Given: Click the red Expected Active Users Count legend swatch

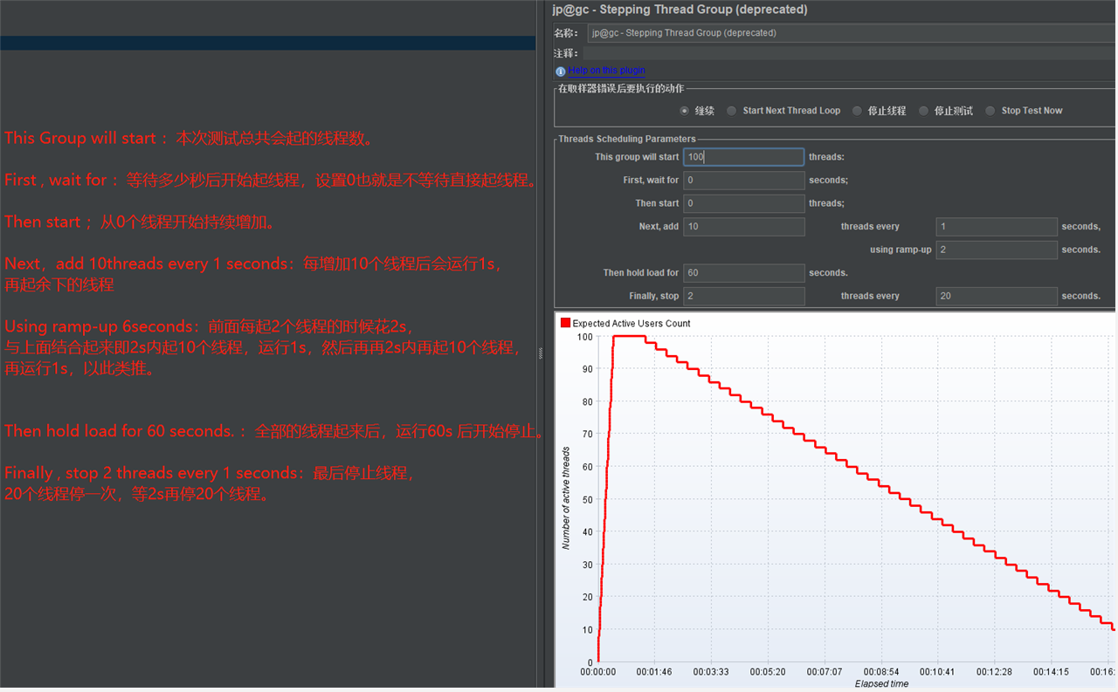Looking at the screenshot, I should pos(565,323).
